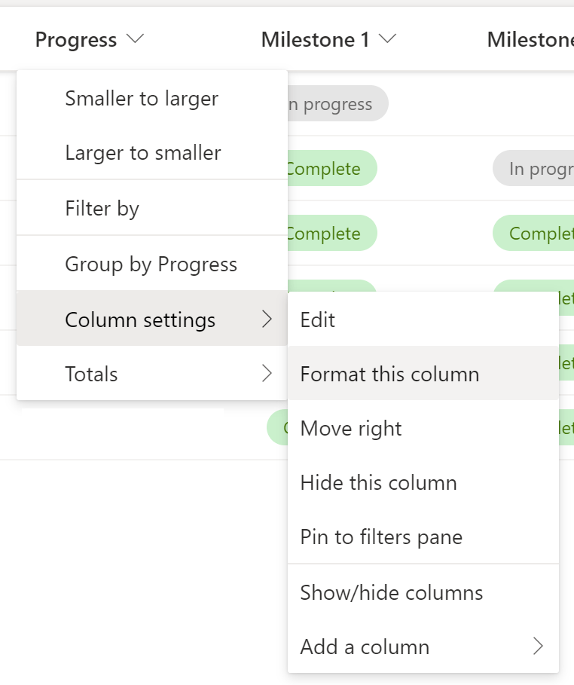Expand the Add a column submenu arrow
The height and width of the screenshot is (685, 574).
[x=538, y=647]
